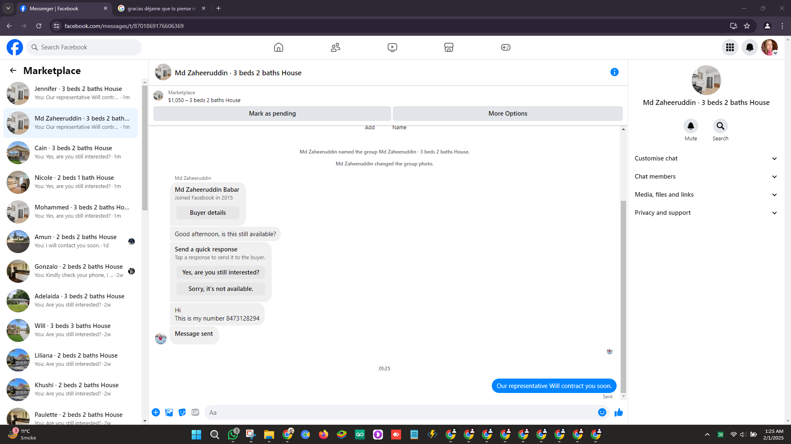The width and height of the screenshot is (791, 444).
Task: Open Buyer details
Action: pyautogui.click(x=208, y=213)
